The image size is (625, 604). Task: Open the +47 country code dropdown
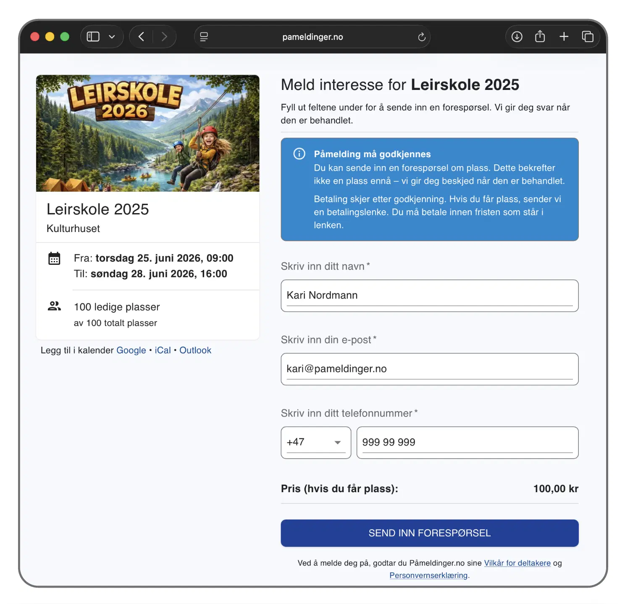pos(316,442)
